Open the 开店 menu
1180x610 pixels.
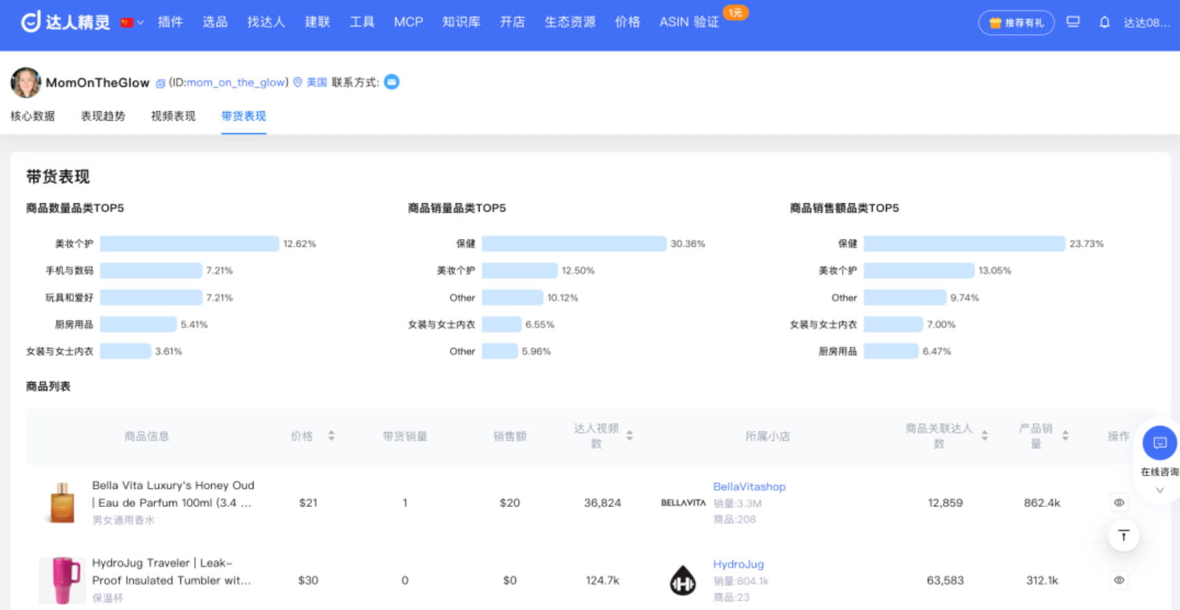[512, 22]
